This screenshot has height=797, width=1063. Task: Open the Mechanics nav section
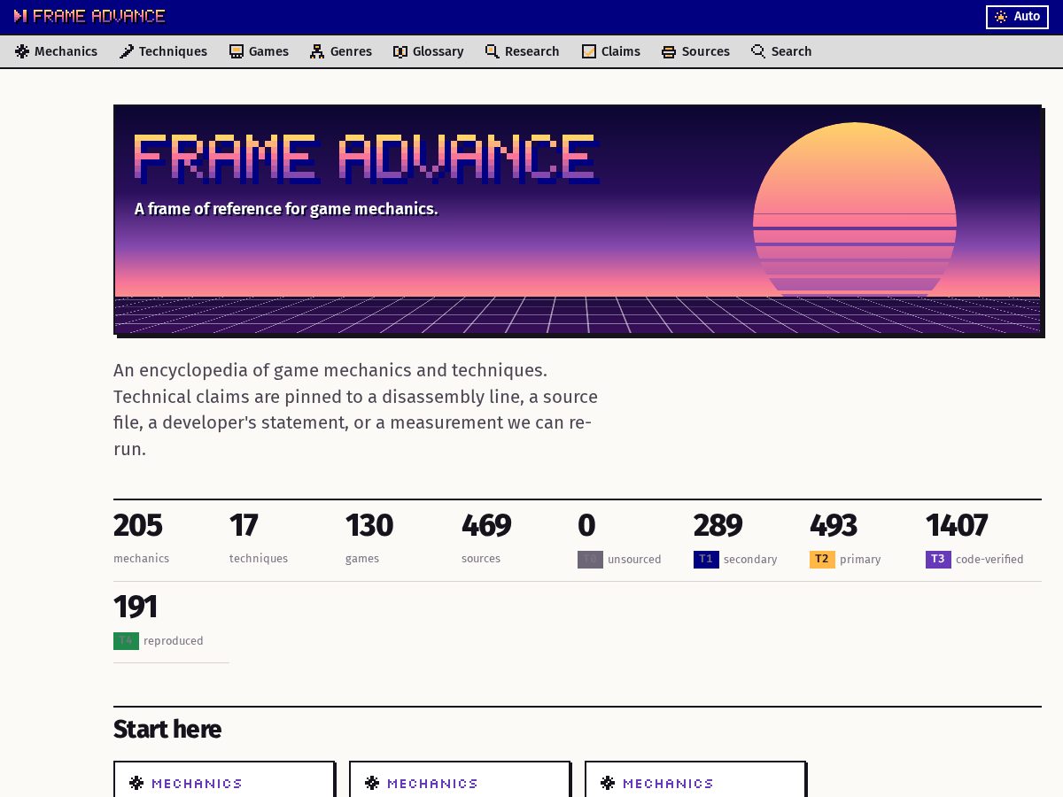[57, 51]
